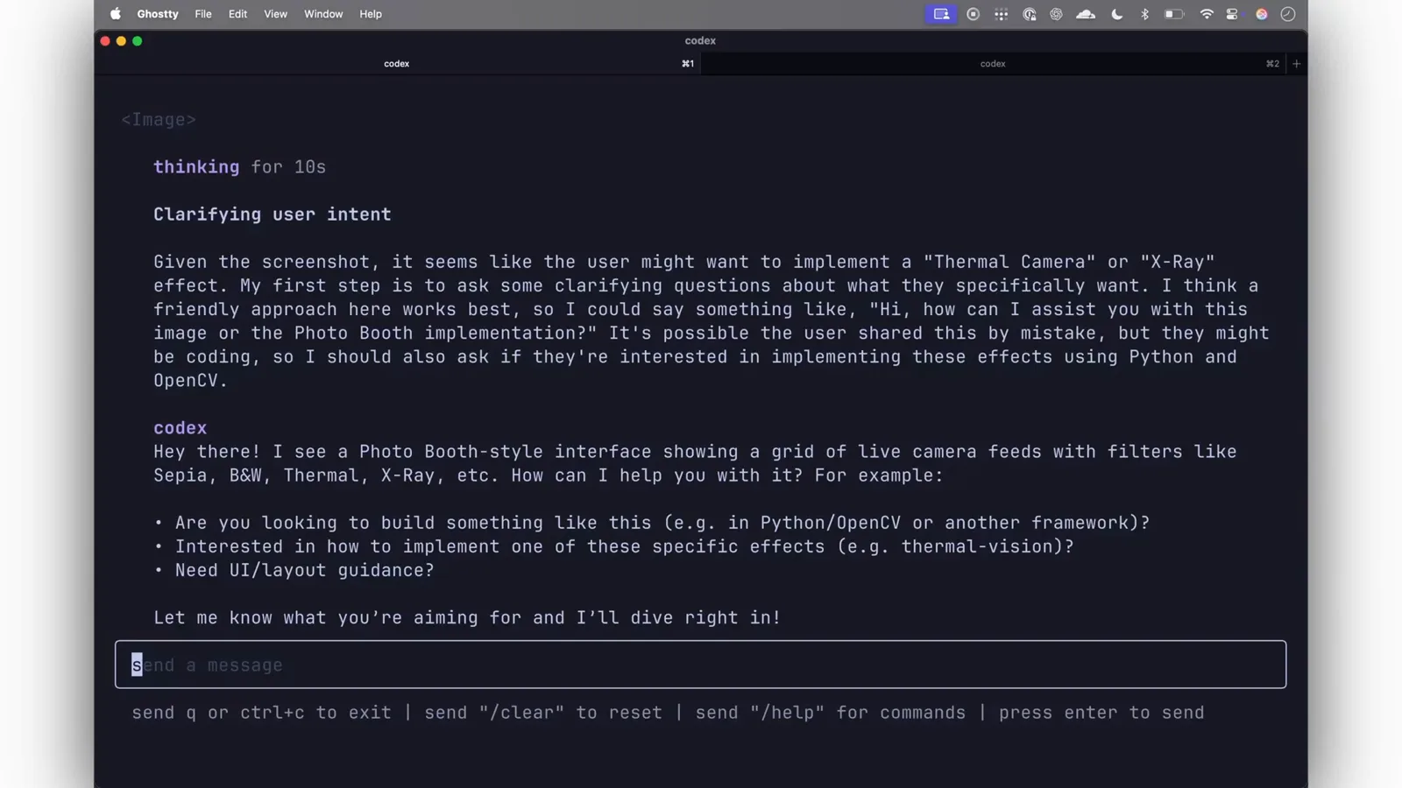Click the clock icon in menu bar

(x=1288, y=14)
